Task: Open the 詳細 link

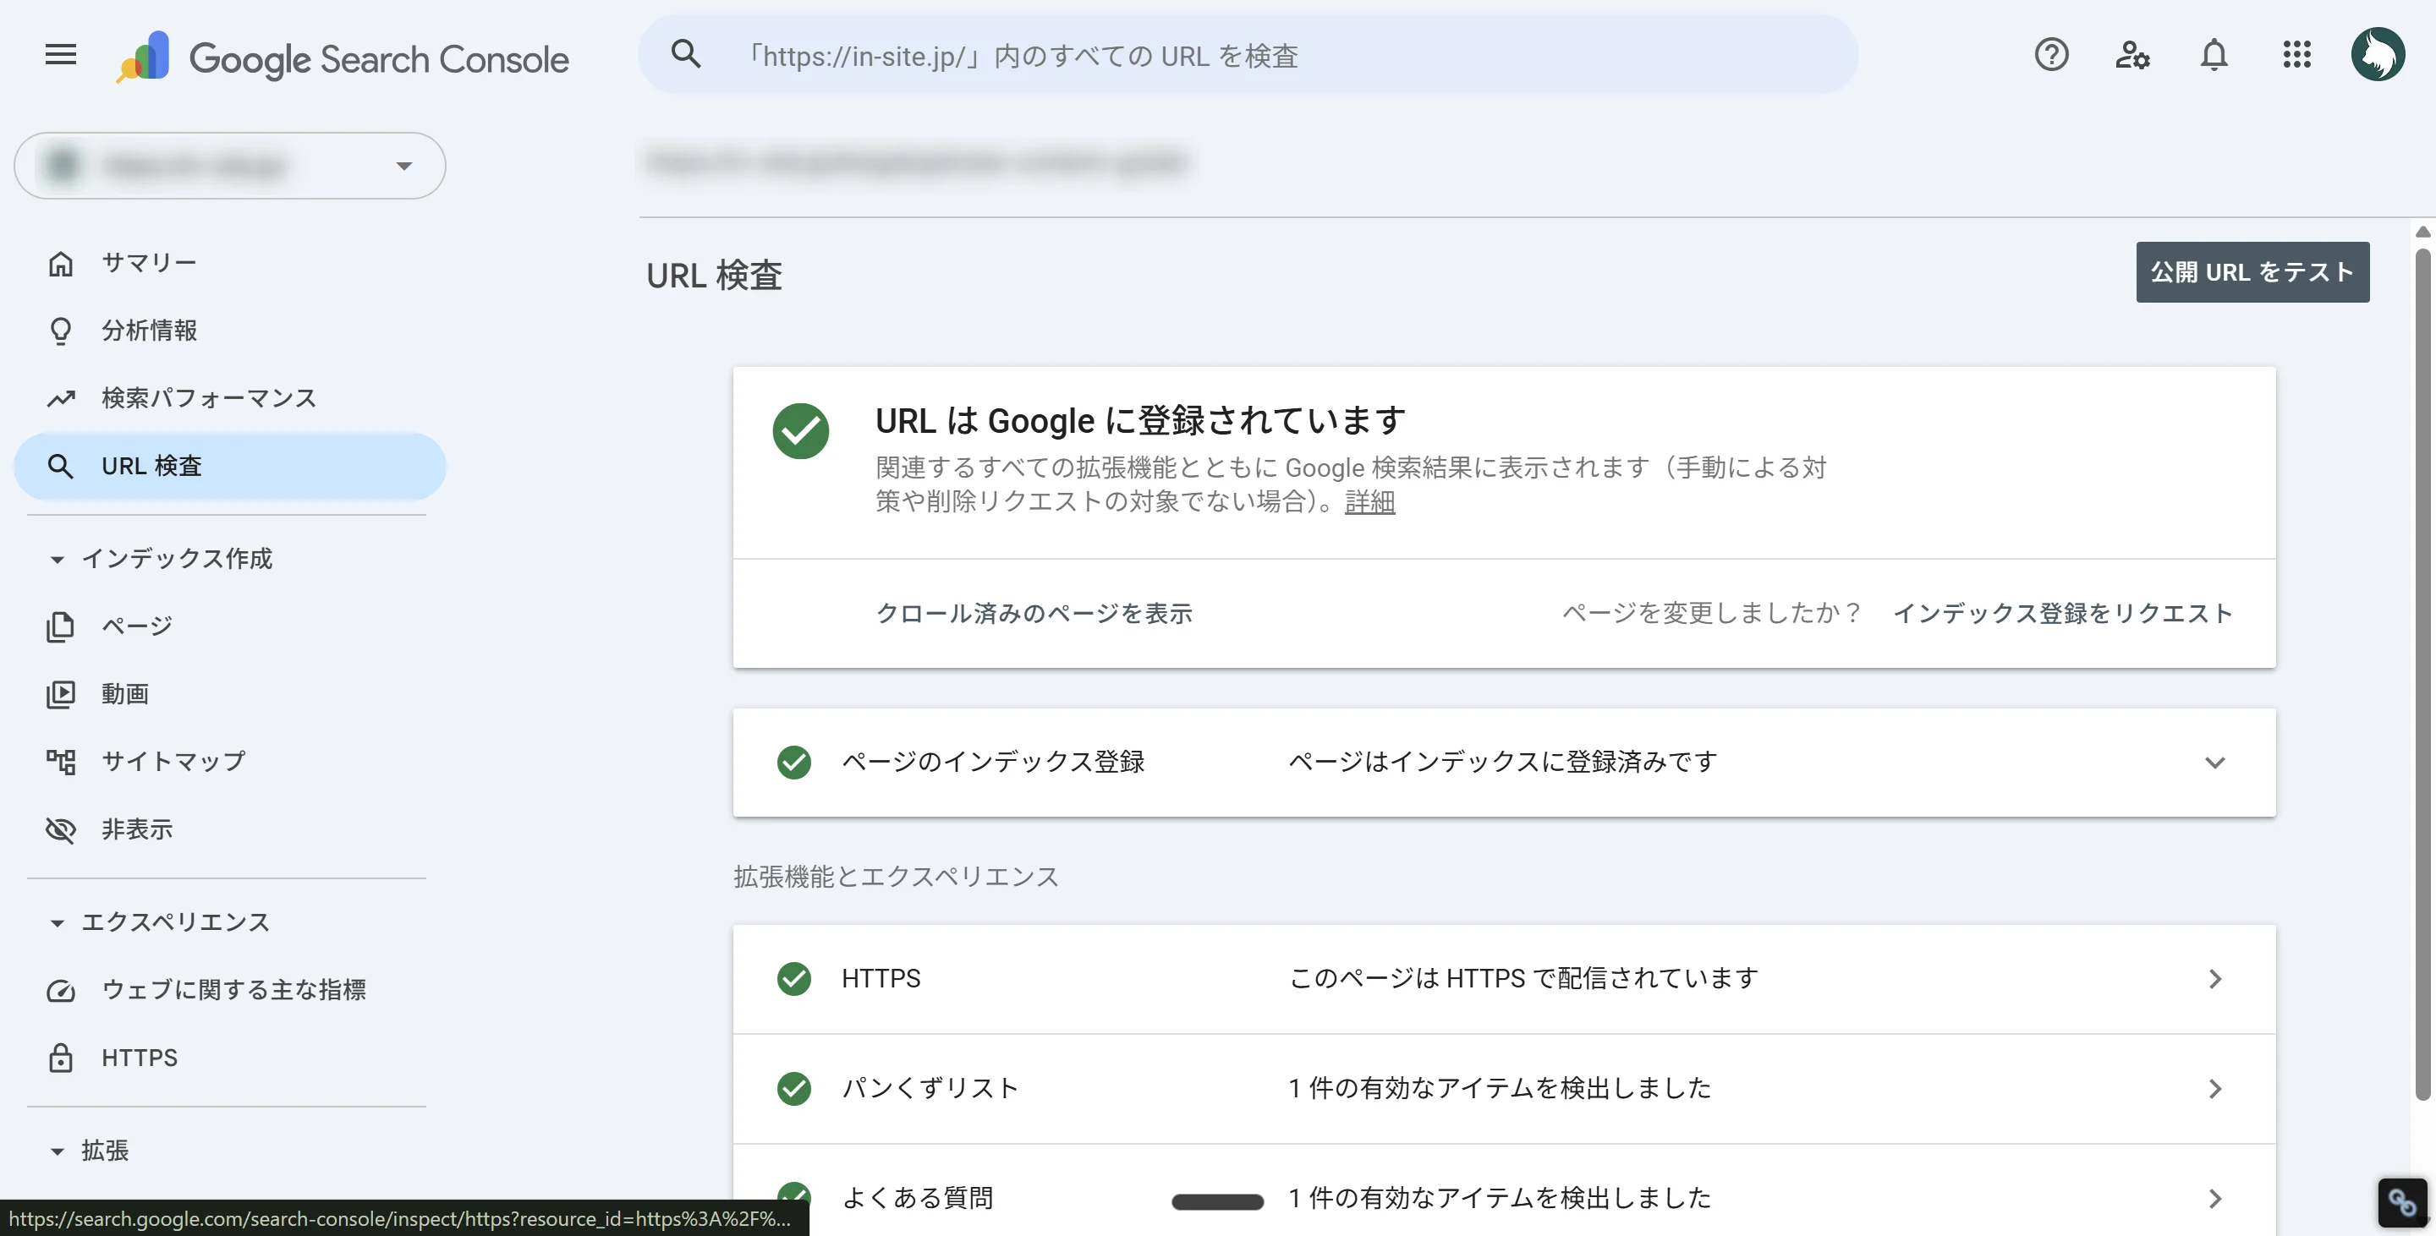Action: pyautogui.click(x=1369, y=502)
